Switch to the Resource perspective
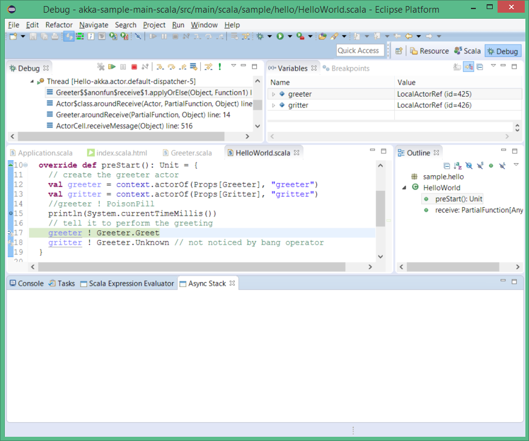This screenshot has width=529, height=441. pos(429,51)
